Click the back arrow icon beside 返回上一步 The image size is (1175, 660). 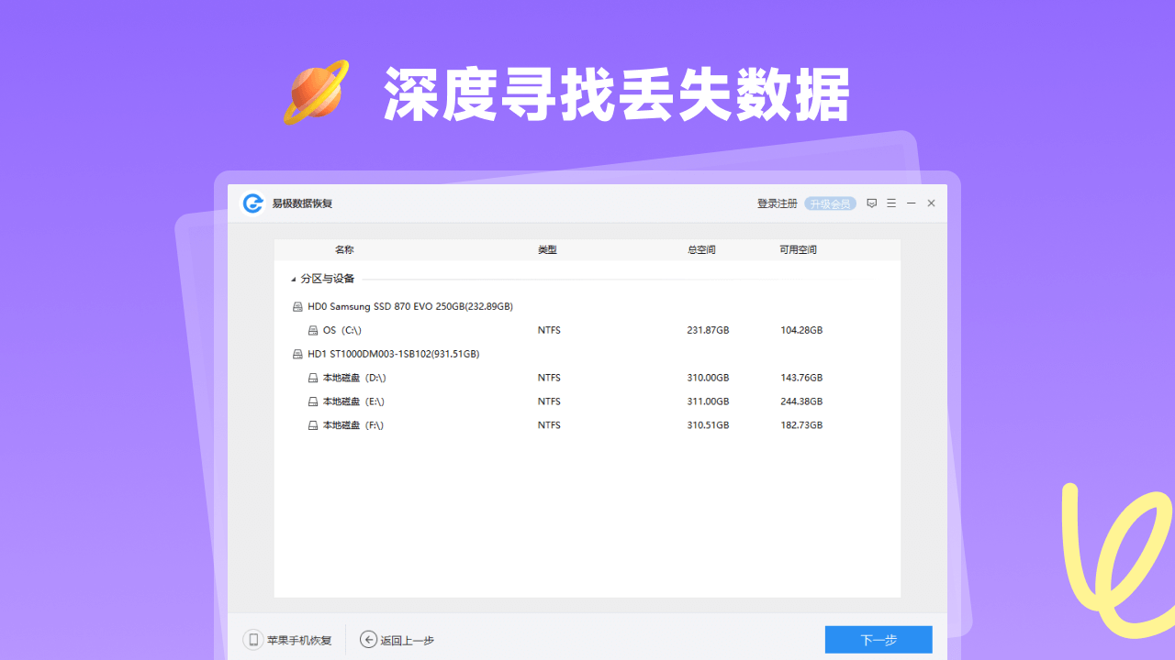tap(366, 639)
